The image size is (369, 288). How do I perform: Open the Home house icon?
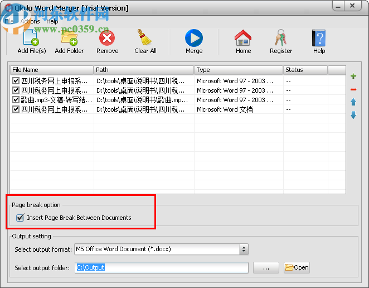243,38
